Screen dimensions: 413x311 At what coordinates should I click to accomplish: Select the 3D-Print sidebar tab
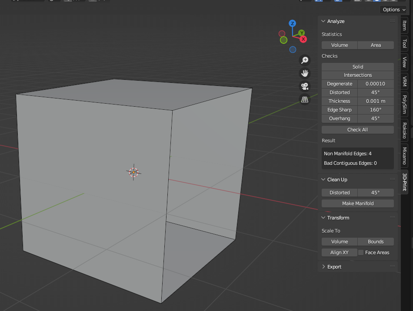click(x=404, y=182)
